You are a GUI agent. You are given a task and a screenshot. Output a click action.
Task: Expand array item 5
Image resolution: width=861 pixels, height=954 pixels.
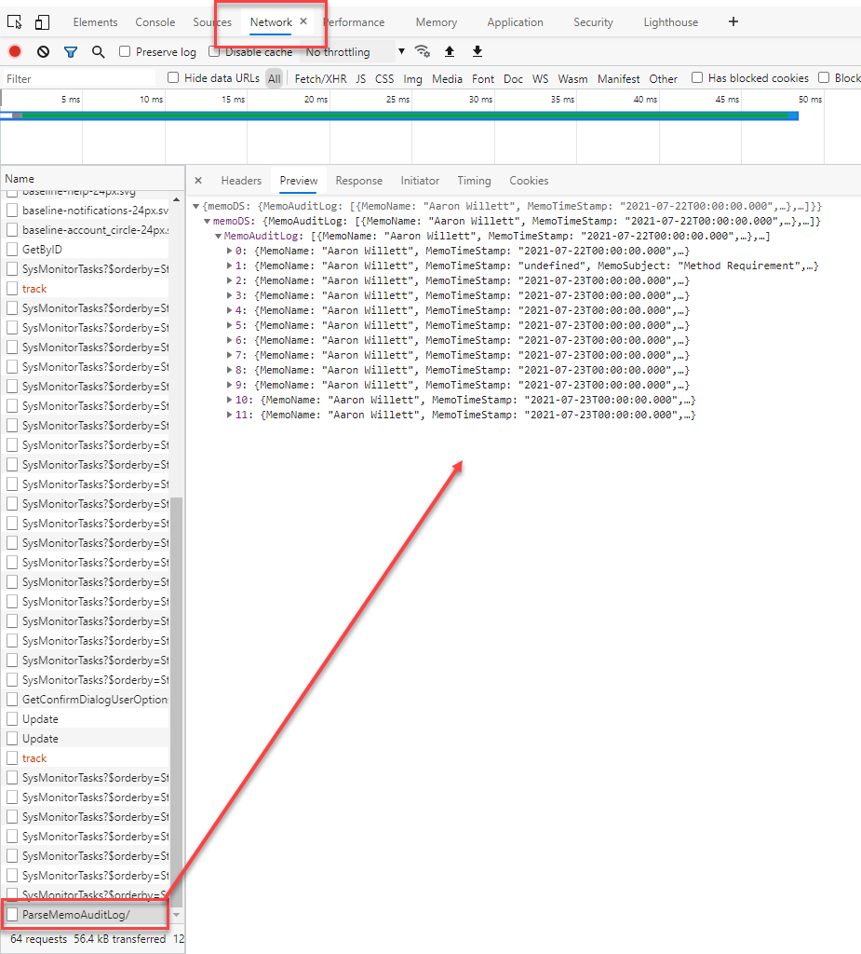pos(229,325)
